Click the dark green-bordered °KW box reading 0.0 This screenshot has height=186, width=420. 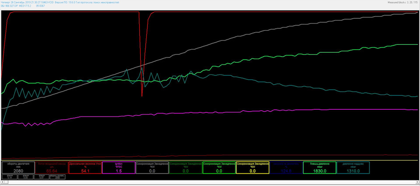click(185, 168)
